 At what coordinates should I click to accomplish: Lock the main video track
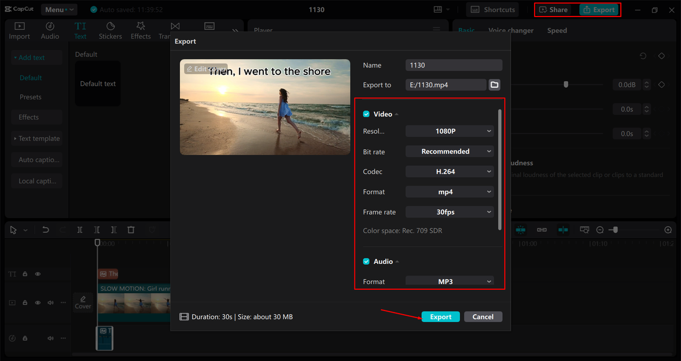pyautogui.click(x=25, y=303)
